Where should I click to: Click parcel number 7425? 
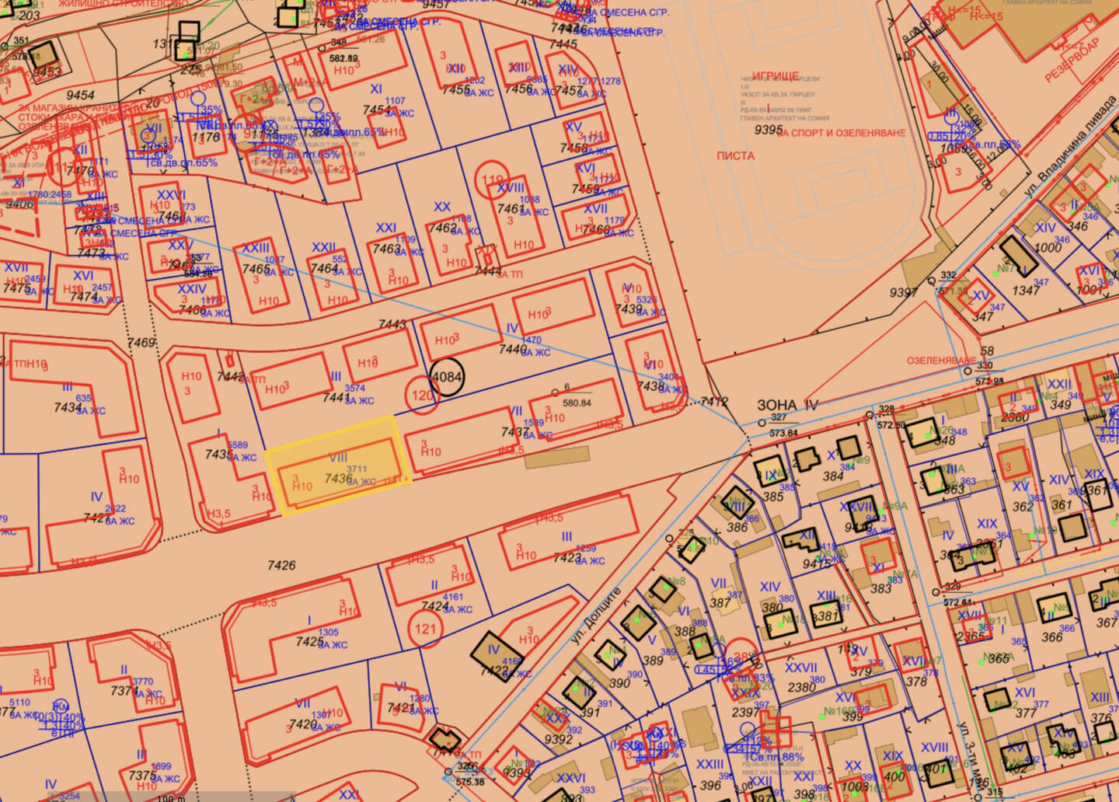click(310, 642)
